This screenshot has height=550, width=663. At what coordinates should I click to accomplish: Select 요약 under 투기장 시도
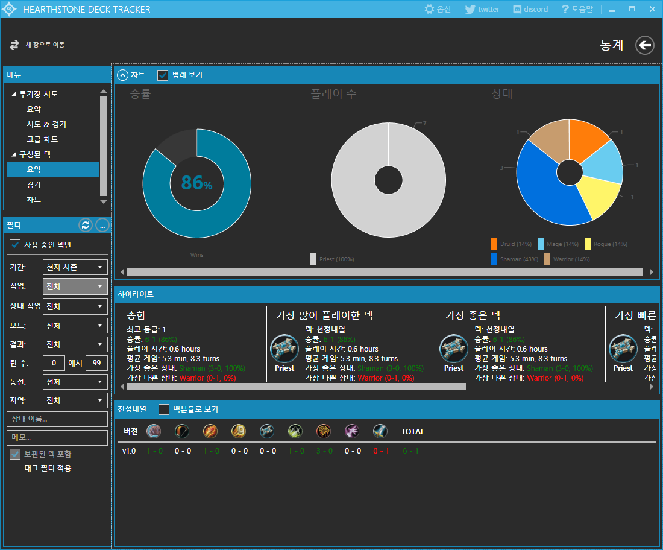pos(34,109)
